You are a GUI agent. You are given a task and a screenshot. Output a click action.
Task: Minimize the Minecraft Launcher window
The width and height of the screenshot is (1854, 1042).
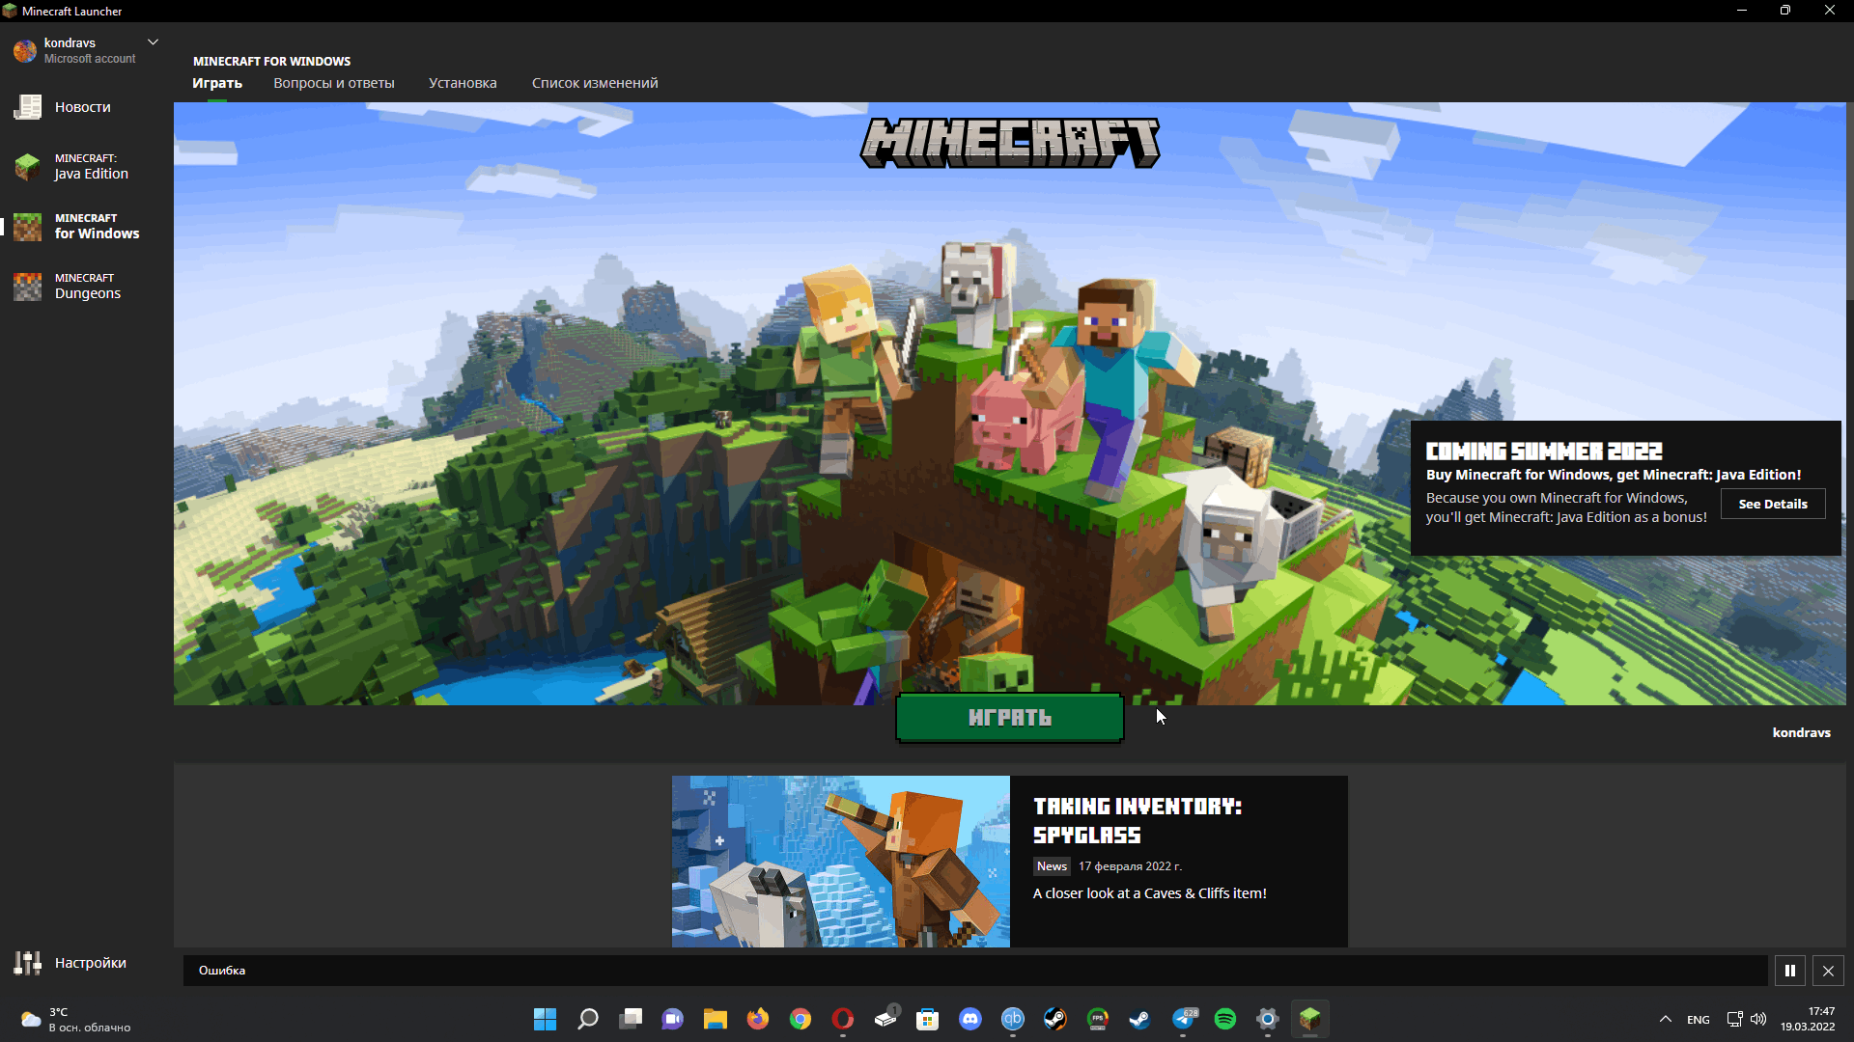[x=1742, y=11]
